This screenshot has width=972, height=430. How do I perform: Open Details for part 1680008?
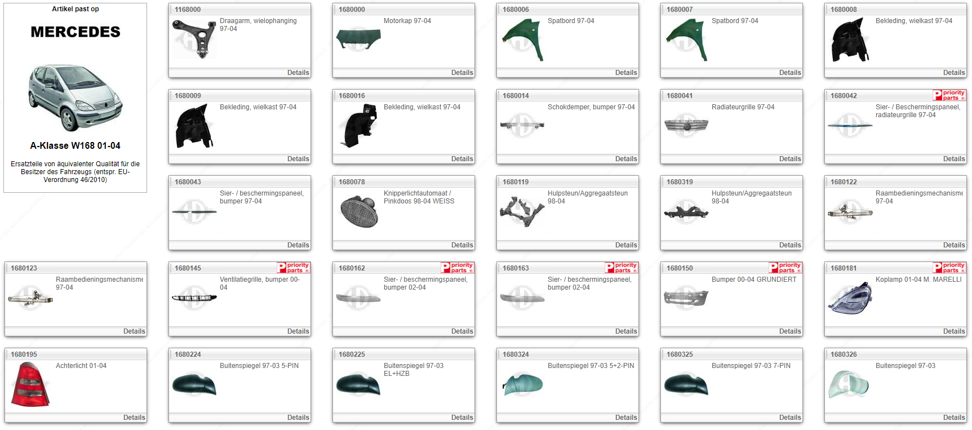[x=954, y=73]
